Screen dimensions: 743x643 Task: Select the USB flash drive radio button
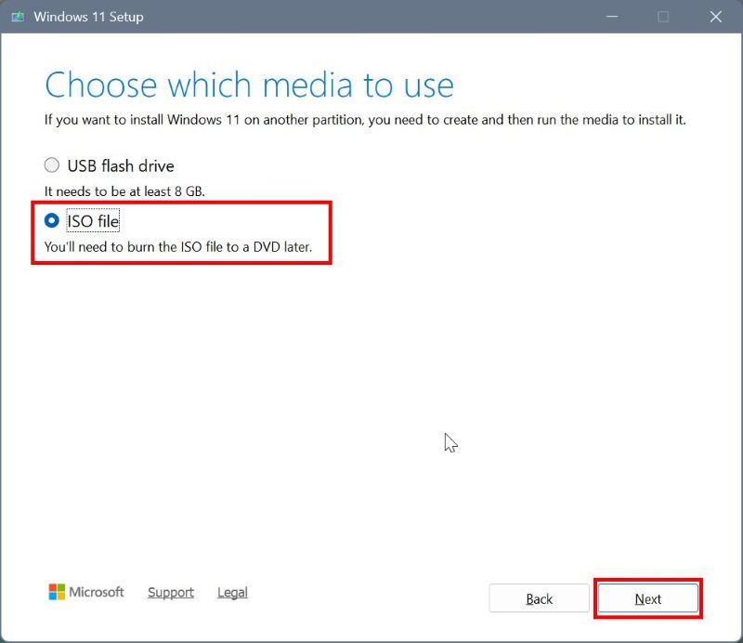pos(52,165)
